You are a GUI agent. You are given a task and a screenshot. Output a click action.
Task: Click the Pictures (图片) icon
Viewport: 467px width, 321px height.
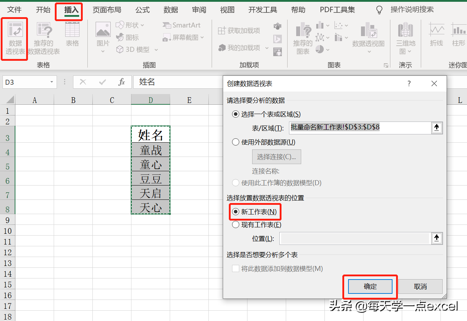point(103,30)
